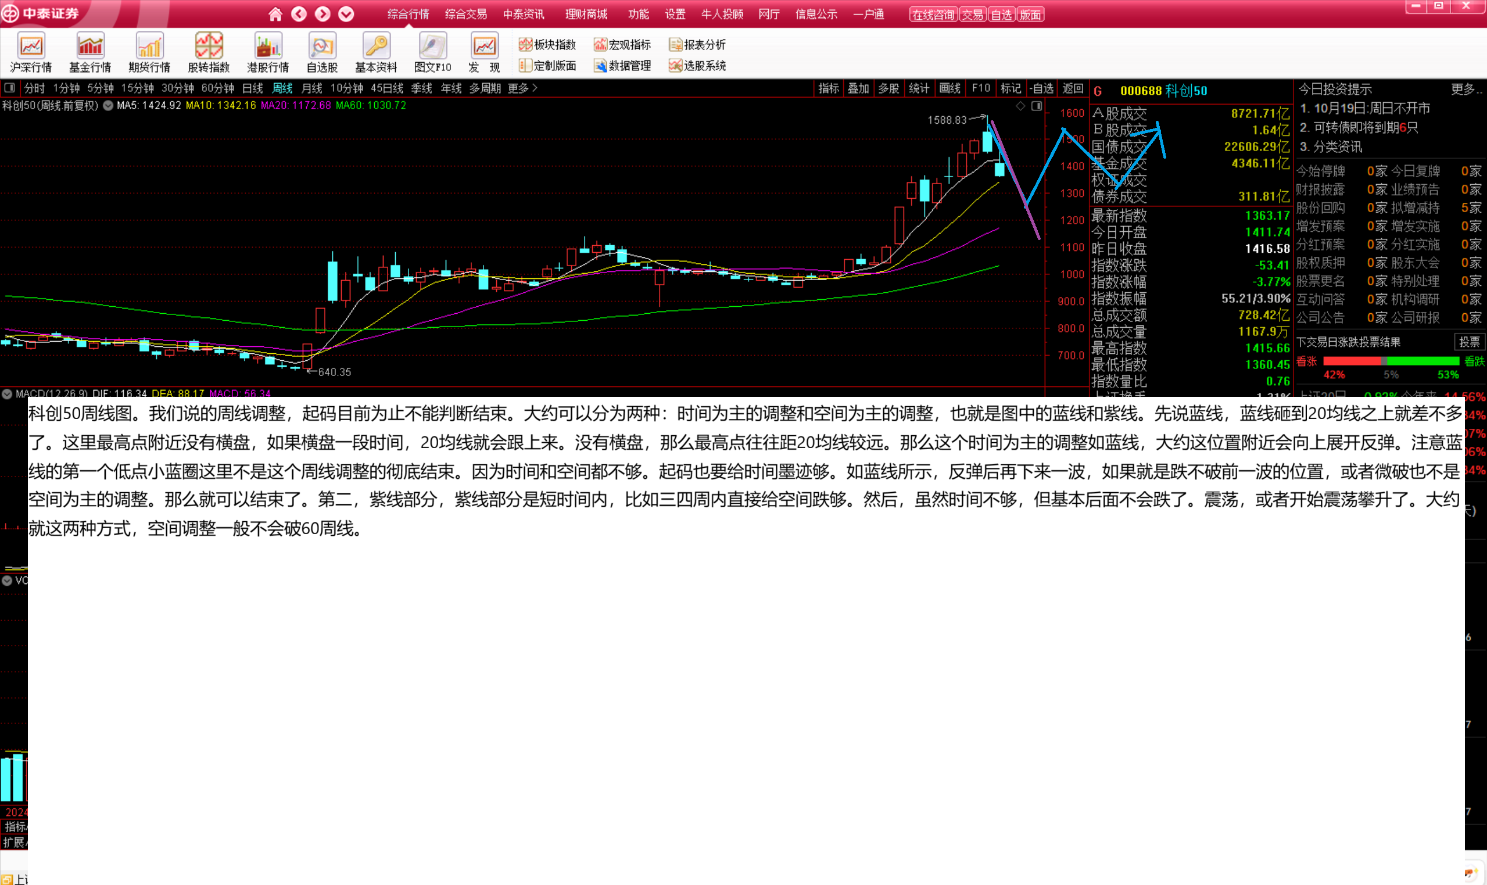1487x885 pixels.
Task: Click the 更多.. link in 今日投资提示
Action: (1466, 89)
